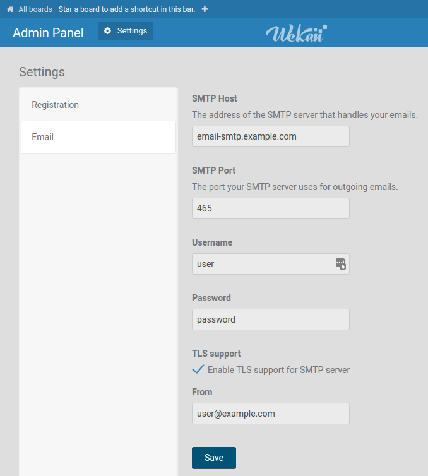Click into the SMTP Port field
Screen dimensions: 428x476
[270, 208]
